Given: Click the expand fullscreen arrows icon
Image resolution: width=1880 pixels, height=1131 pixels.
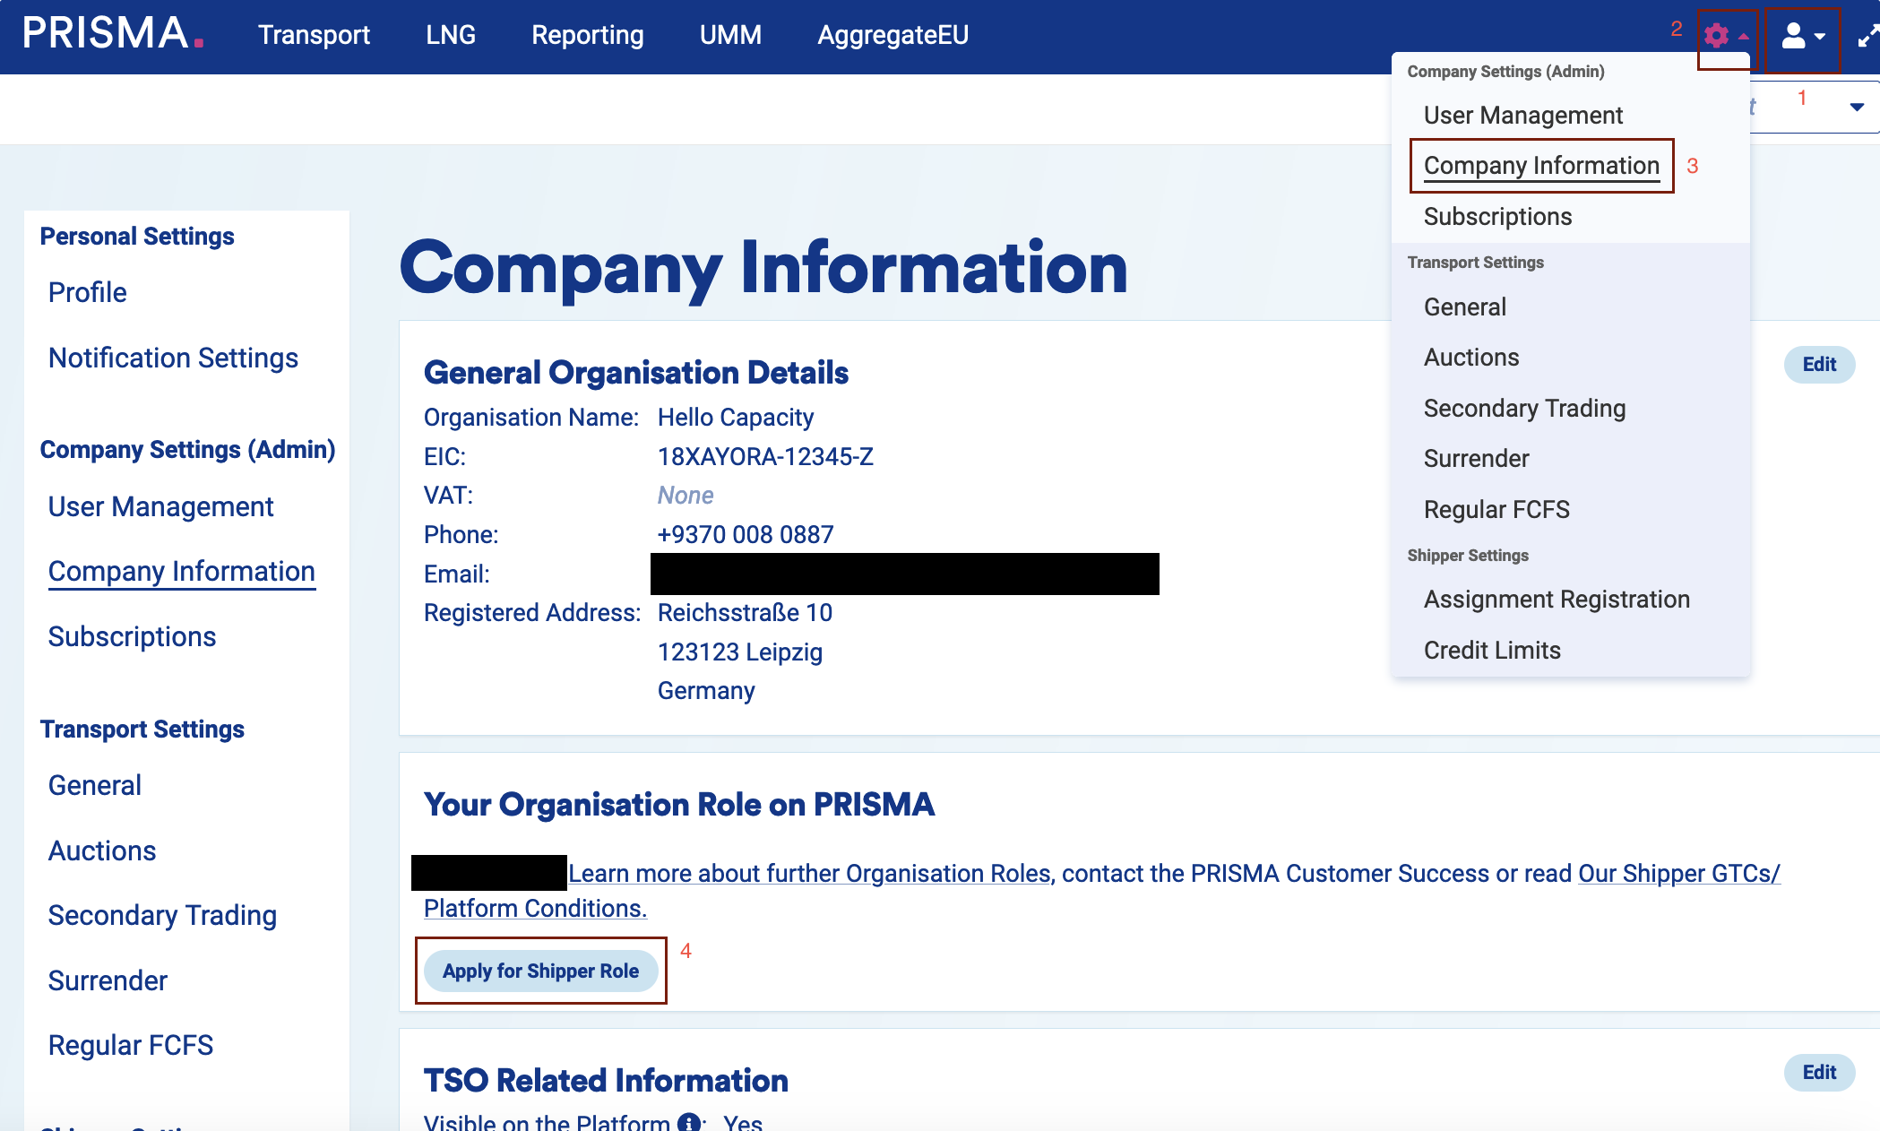Looking at the screenshot, I should coord(1867,36).
